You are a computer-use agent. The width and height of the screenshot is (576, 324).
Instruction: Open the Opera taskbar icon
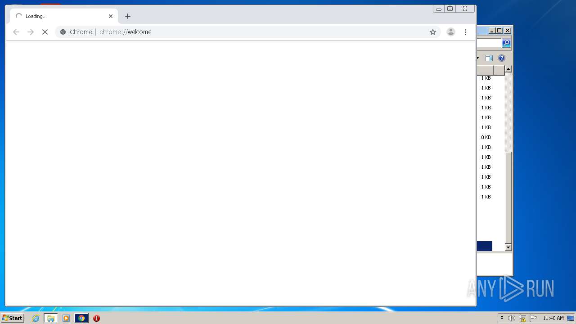tap(96, 318)
